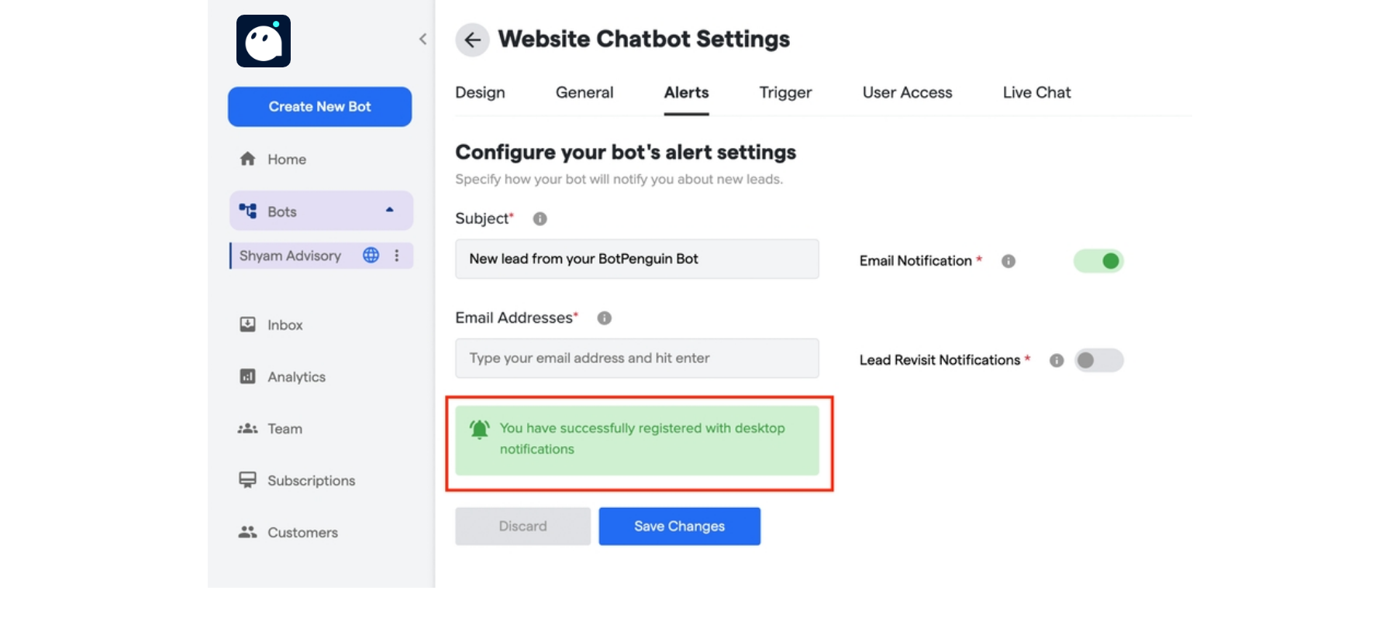Select the Home icon in sidebar
This screenshot has height=628, width=1400.
pos(248,159)
